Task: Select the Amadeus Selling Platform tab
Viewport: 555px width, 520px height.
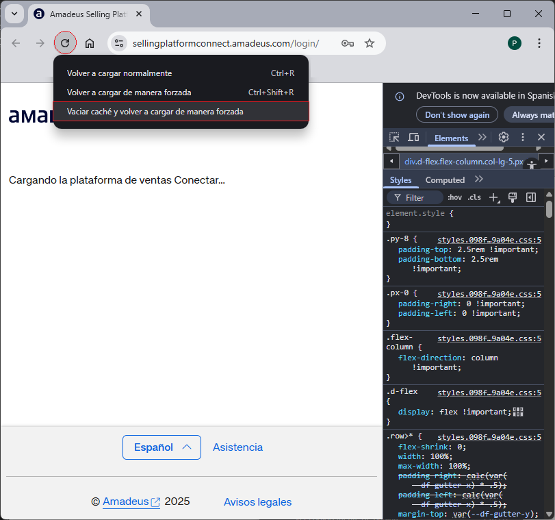Action: click(88, 14)
